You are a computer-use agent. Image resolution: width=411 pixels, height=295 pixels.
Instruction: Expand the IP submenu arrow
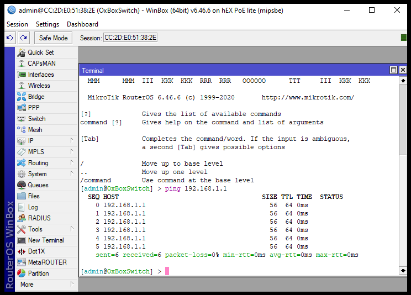tap(72, 140)
